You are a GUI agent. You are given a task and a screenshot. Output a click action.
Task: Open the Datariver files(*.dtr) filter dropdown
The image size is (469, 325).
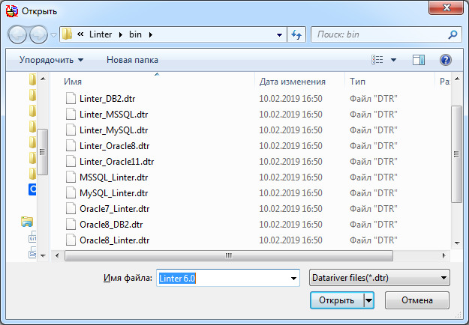[x=380, y=278]
